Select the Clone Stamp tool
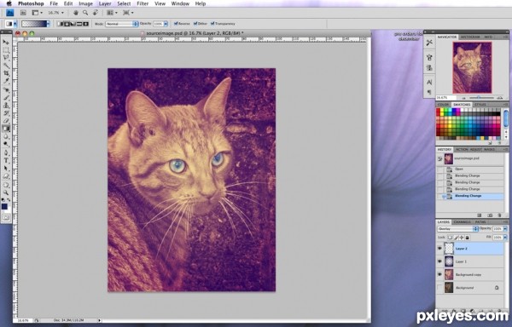Image resolution: width=512 pixels, height=327 pixels. 6,106
